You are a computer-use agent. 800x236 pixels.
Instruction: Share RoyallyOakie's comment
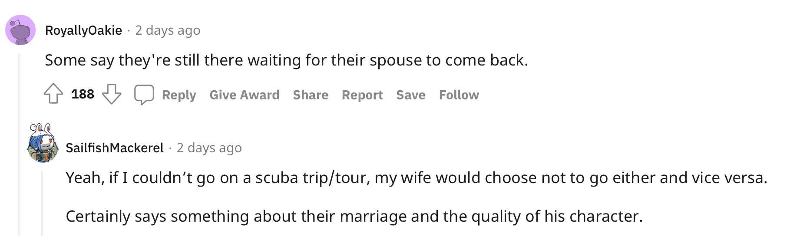[x=311, y=95]
